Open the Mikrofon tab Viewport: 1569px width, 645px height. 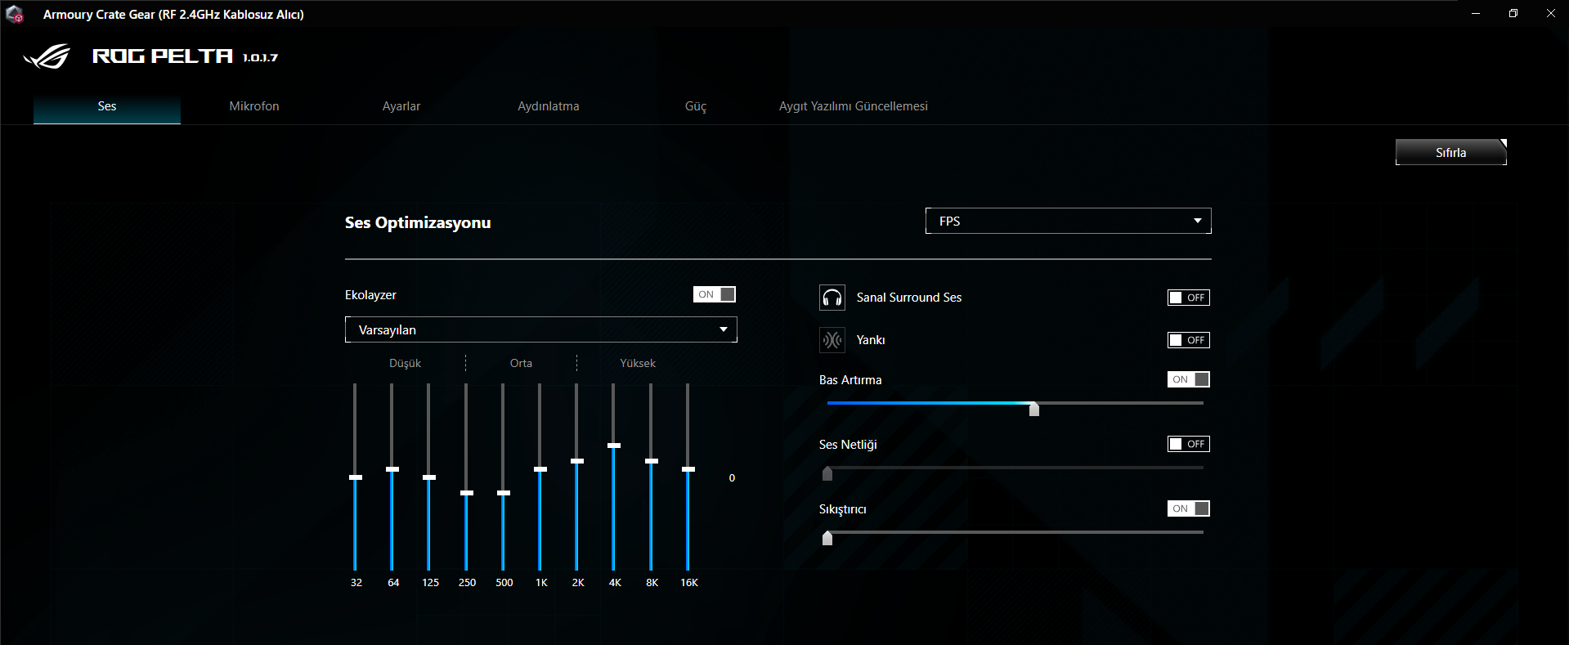point(254,106)
